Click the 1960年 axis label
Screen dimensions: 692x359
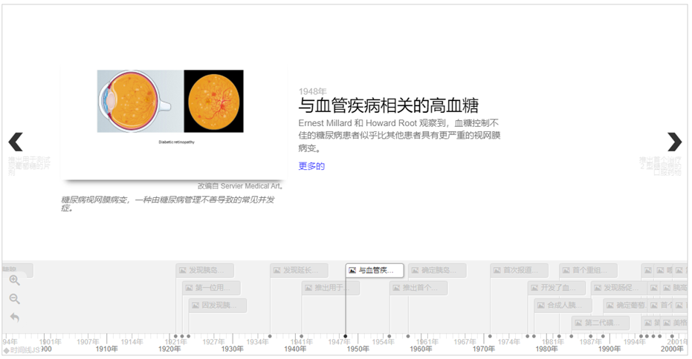point(421,349)
